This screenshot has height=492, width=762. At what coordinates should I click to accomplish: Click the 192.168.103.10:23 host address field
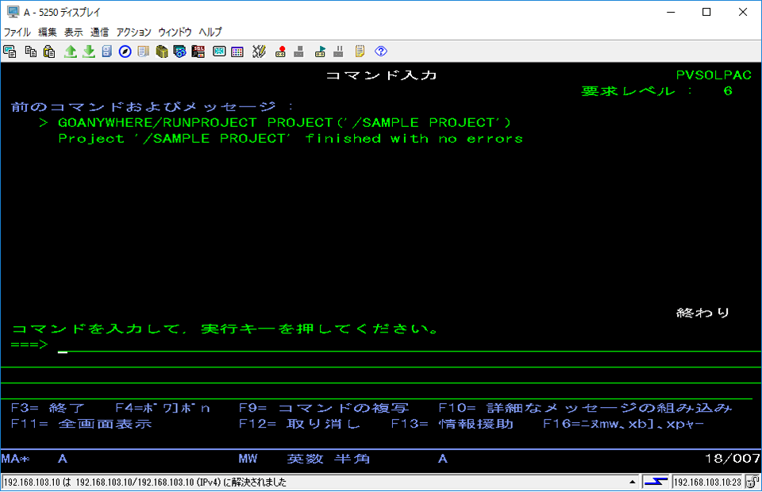pyautogui.click(x=707, y=482)
